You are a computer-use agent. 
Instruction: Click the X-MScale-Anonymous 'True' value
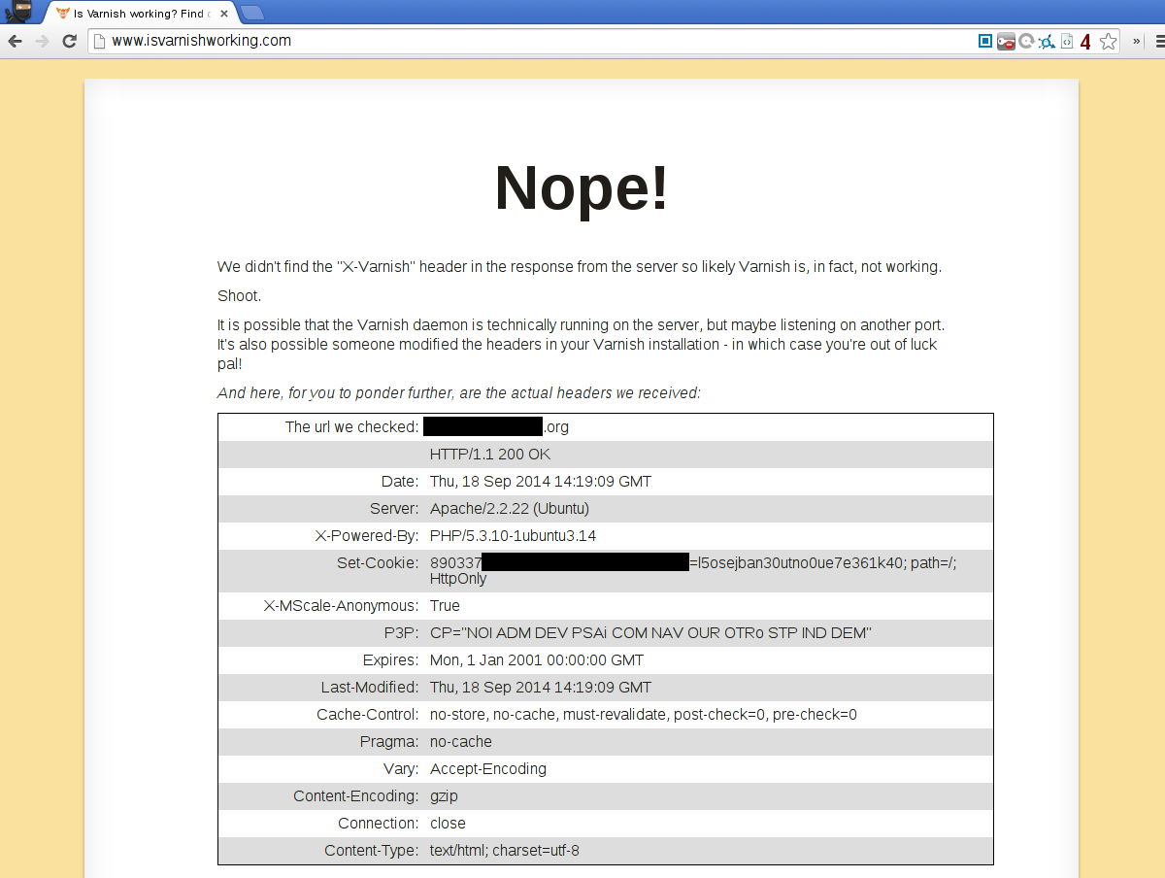pos(445,606)
